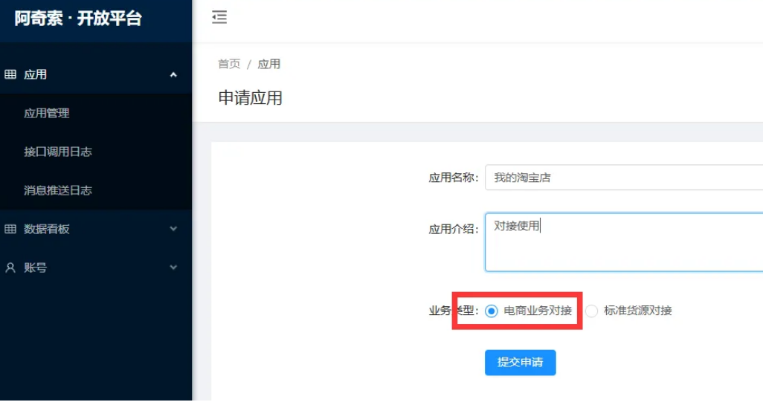763x402 pixels.
Task: Click the 首页 breadcrumb link
Action: point(229,64)
